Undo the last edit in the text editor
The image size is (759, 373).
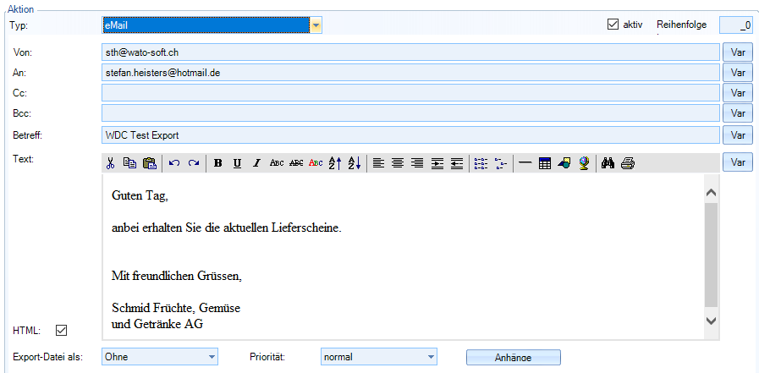tap(174, 163)
